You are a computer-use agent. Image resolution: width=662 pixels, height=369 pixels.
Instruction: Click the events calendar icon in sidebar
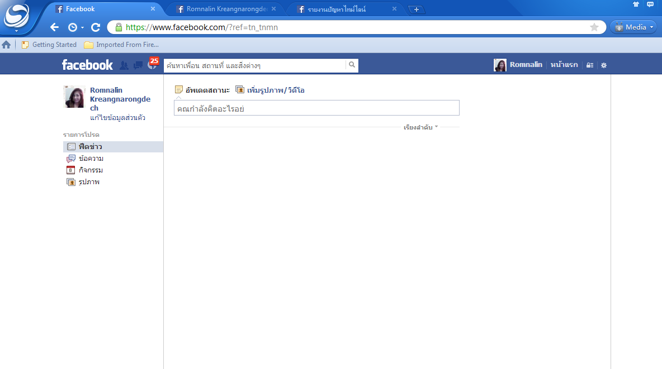pos(70,170)
